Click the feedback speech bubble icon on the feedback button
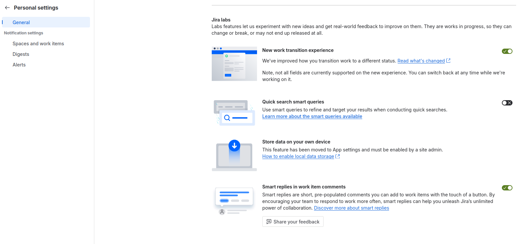 pyautogui.click(x=269, y=222)
